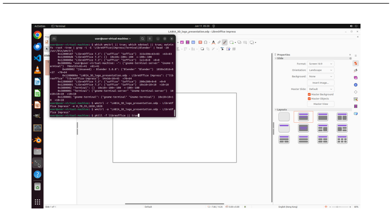Open Terminal hamburger menu
392x211 pixels.
pos(150,39)
